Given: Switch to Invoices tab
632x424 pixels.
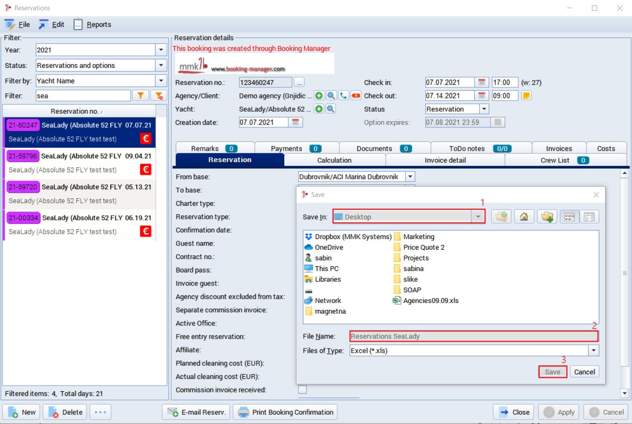Looking at the screenshot, I should coord(559,148).
